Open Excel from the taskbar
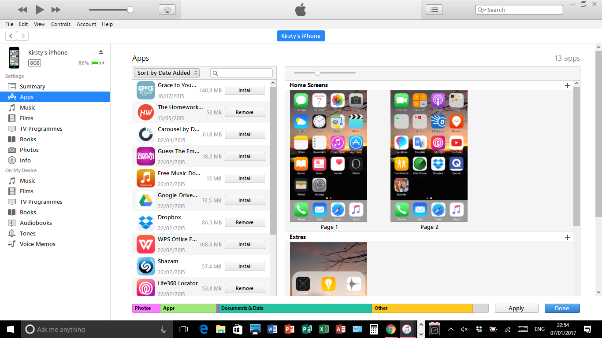Viewport: 602px width, 338px height. (x=323, y=329)
